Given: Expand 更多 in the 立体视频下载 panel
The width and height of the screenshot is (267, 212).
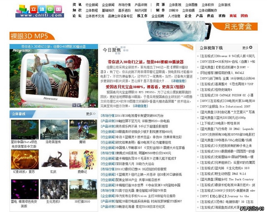Looking at the screenshot, I should 245,48.
